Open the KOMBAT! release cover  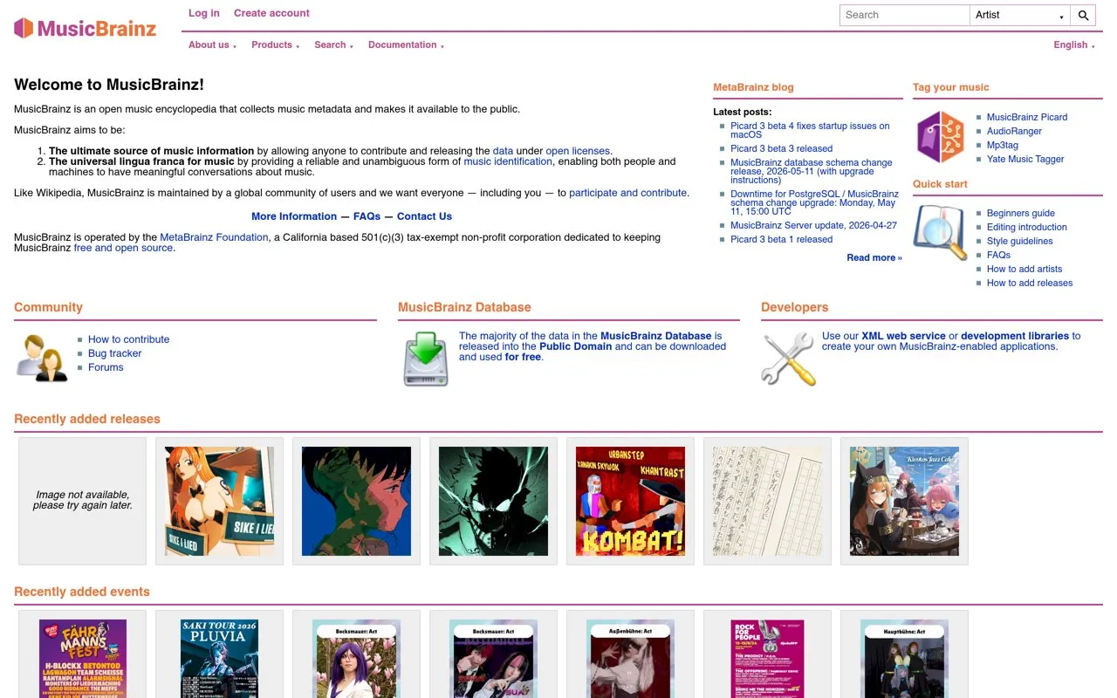point(630,501)
